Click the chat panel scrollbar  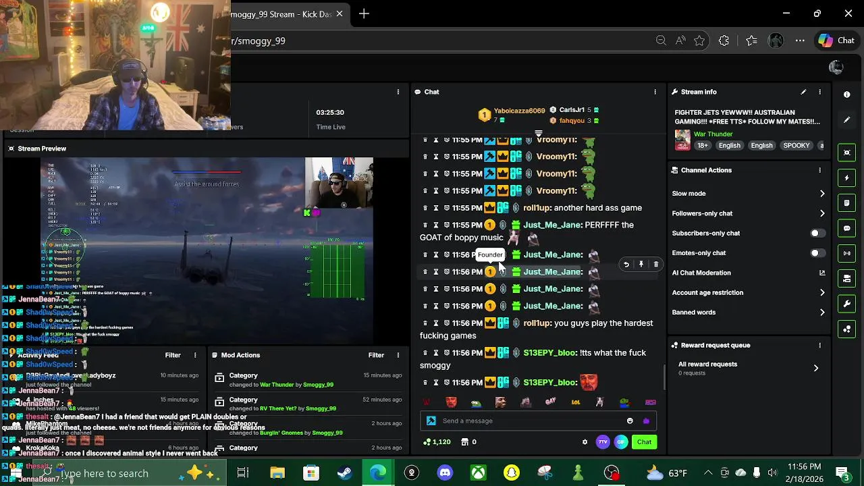(664, 376)
